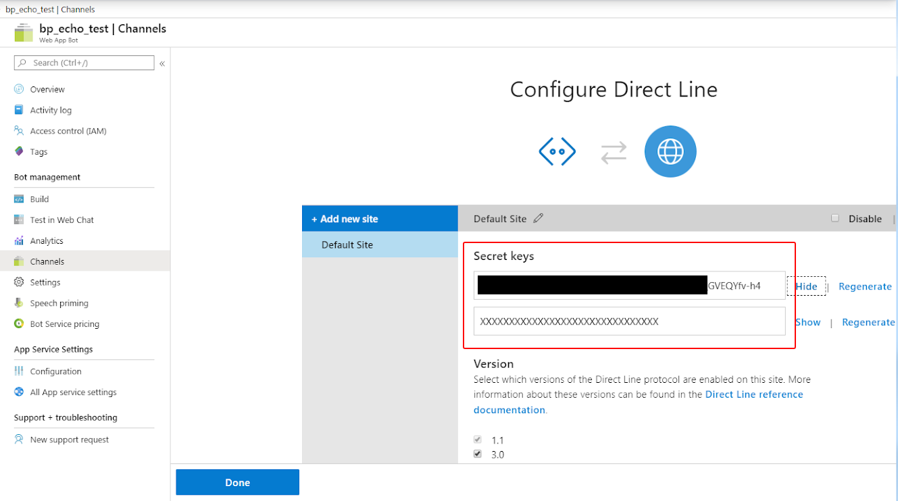The height and width of the screenshot is (501, 898).
Task: Click the first secret key field
Action: [630, 286]
